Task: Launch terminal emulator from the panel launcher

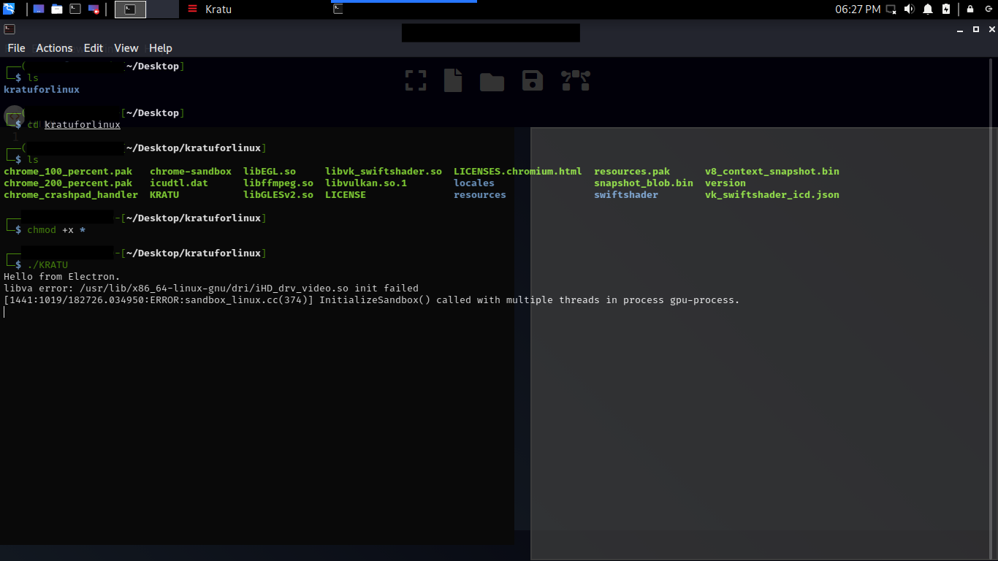Action: [75, 9]
